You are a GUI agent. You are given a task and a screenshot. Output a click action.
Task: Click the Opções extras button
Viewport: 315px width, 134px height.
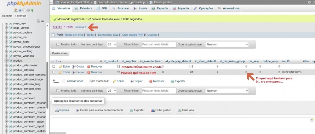[60, 53]
